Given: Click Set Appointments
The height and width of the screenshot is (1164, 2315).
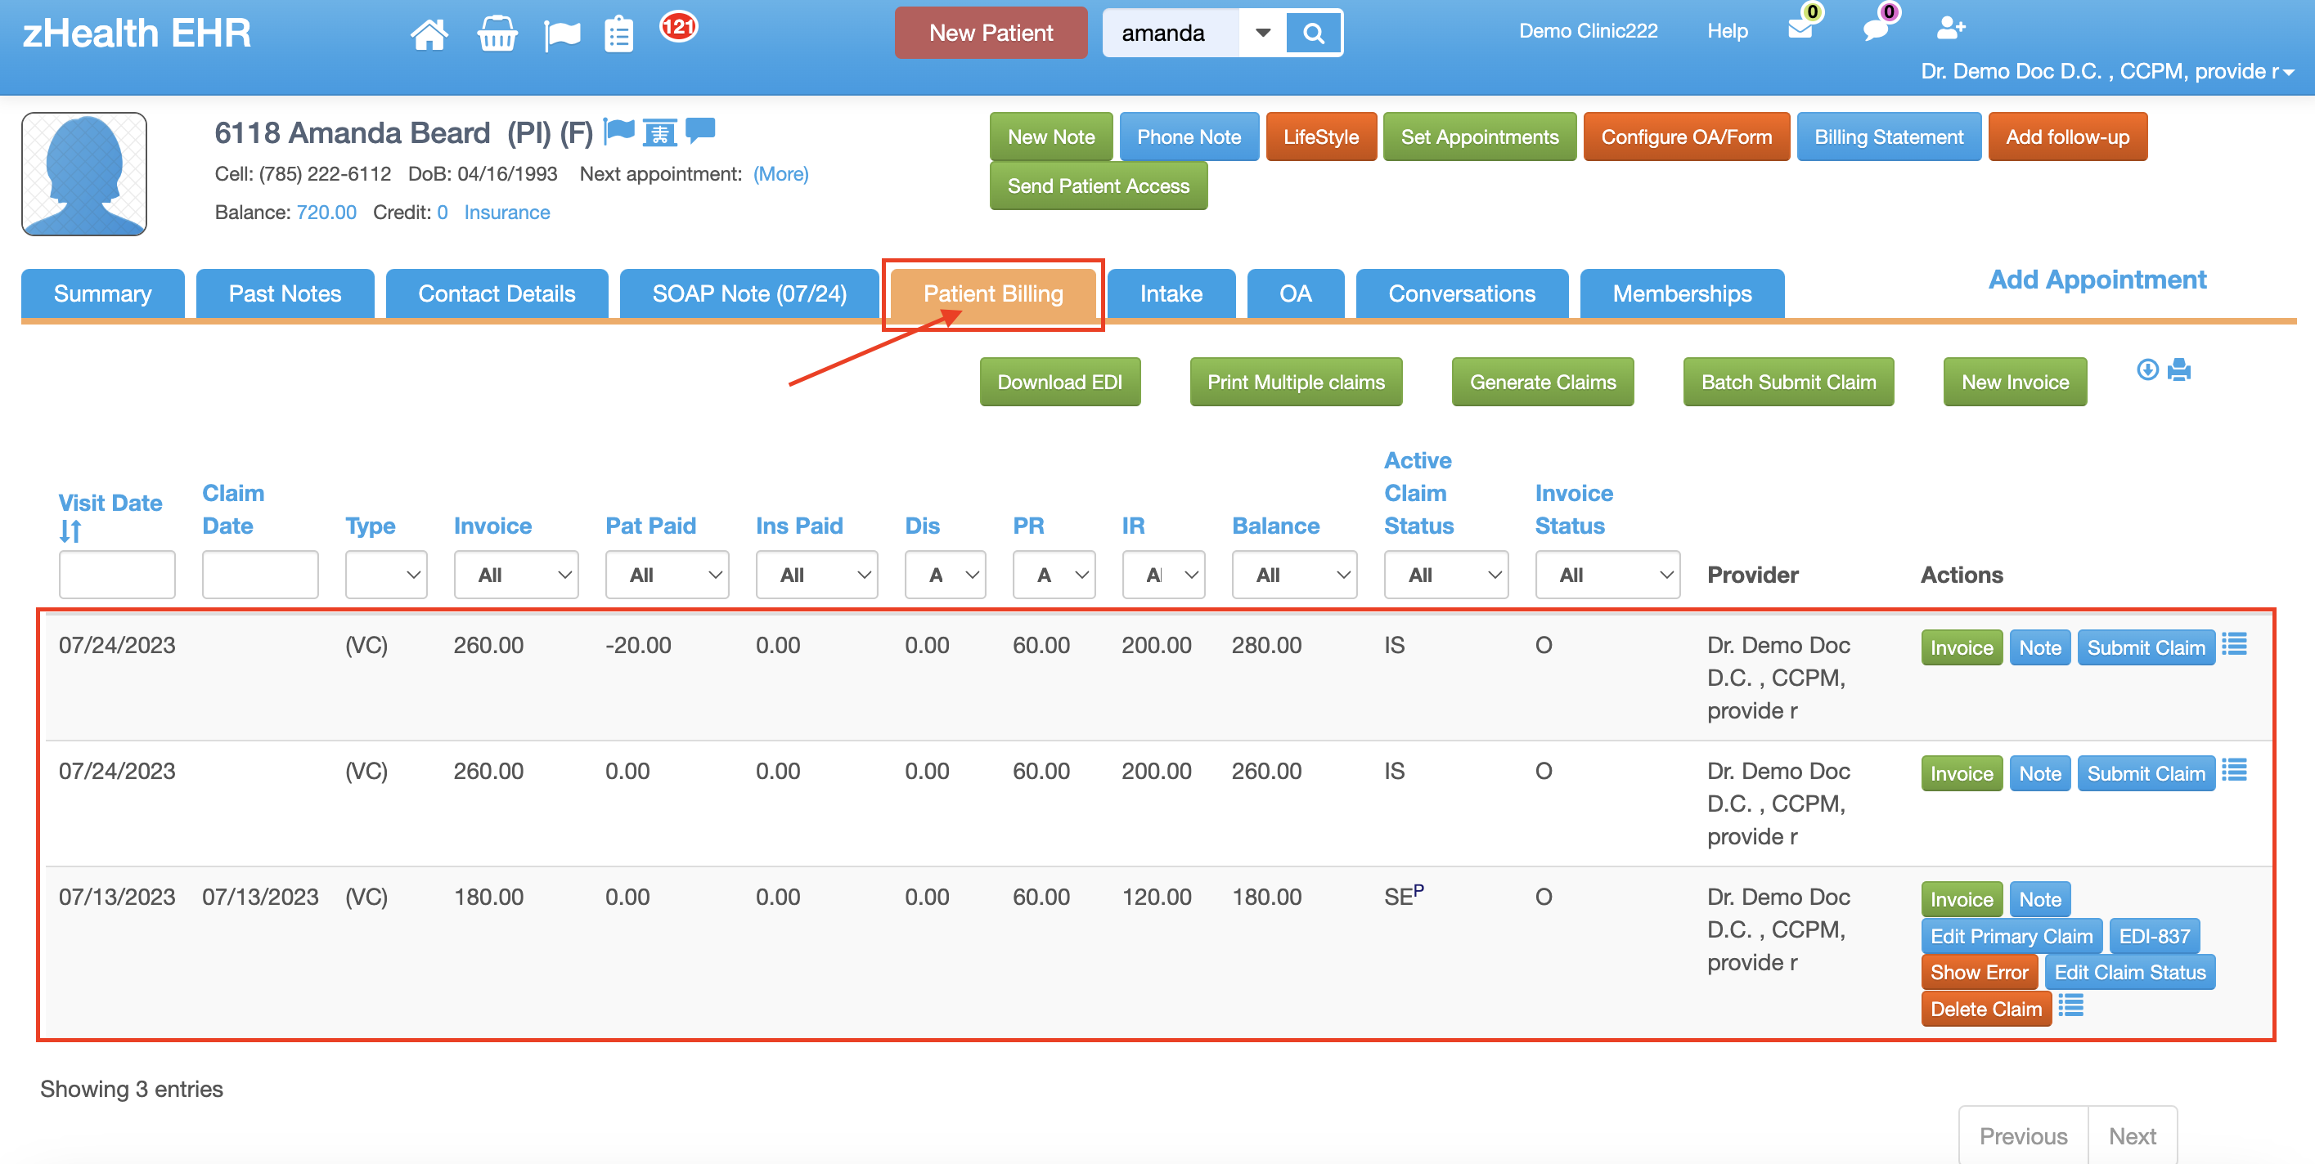Looking at the screenshot, I should click(x=1479, y=137).
